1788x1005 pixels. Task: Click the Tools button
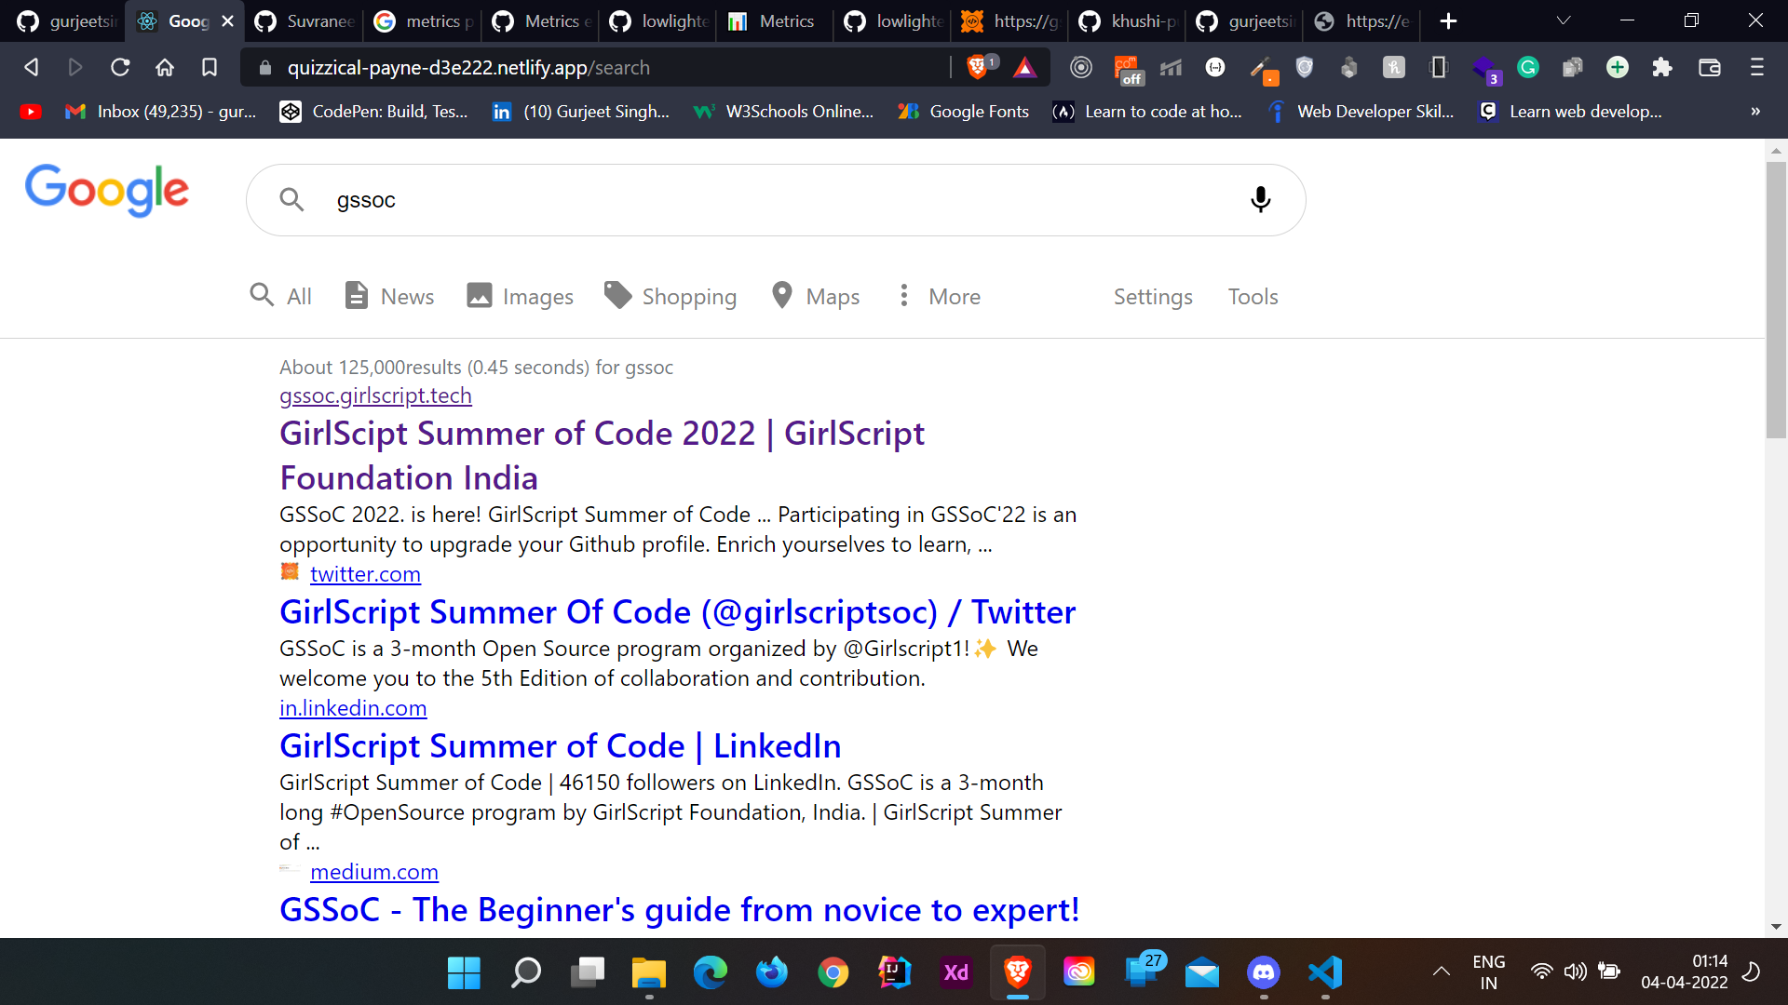[1253, 296]
